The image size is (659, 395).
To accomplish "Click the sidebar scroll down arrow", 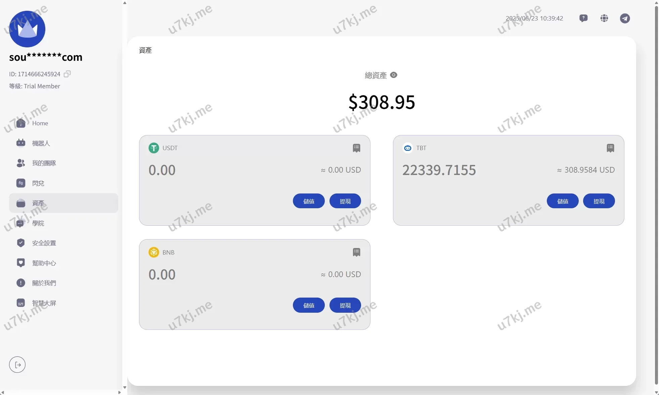I will click(125, 388).
